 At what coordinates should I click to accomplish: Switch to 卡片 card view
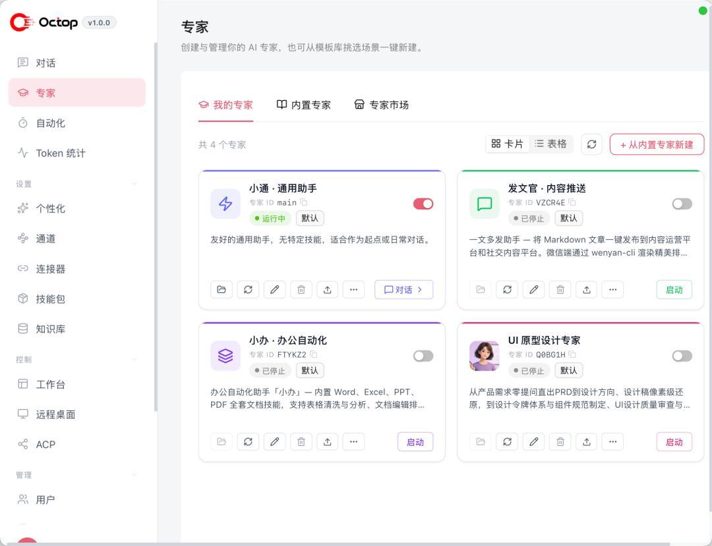(508, 144)
